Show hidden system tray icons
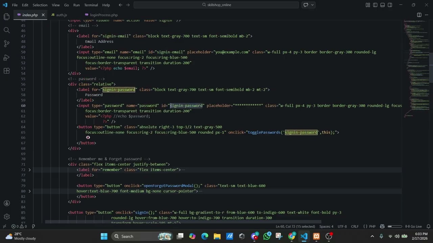This screenshot has height=243, width=433. coord(372,236)
